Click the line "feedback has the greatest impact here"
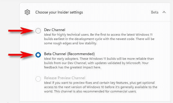The height and width of the screenshot is (103, 173). (x=73, y=67)
